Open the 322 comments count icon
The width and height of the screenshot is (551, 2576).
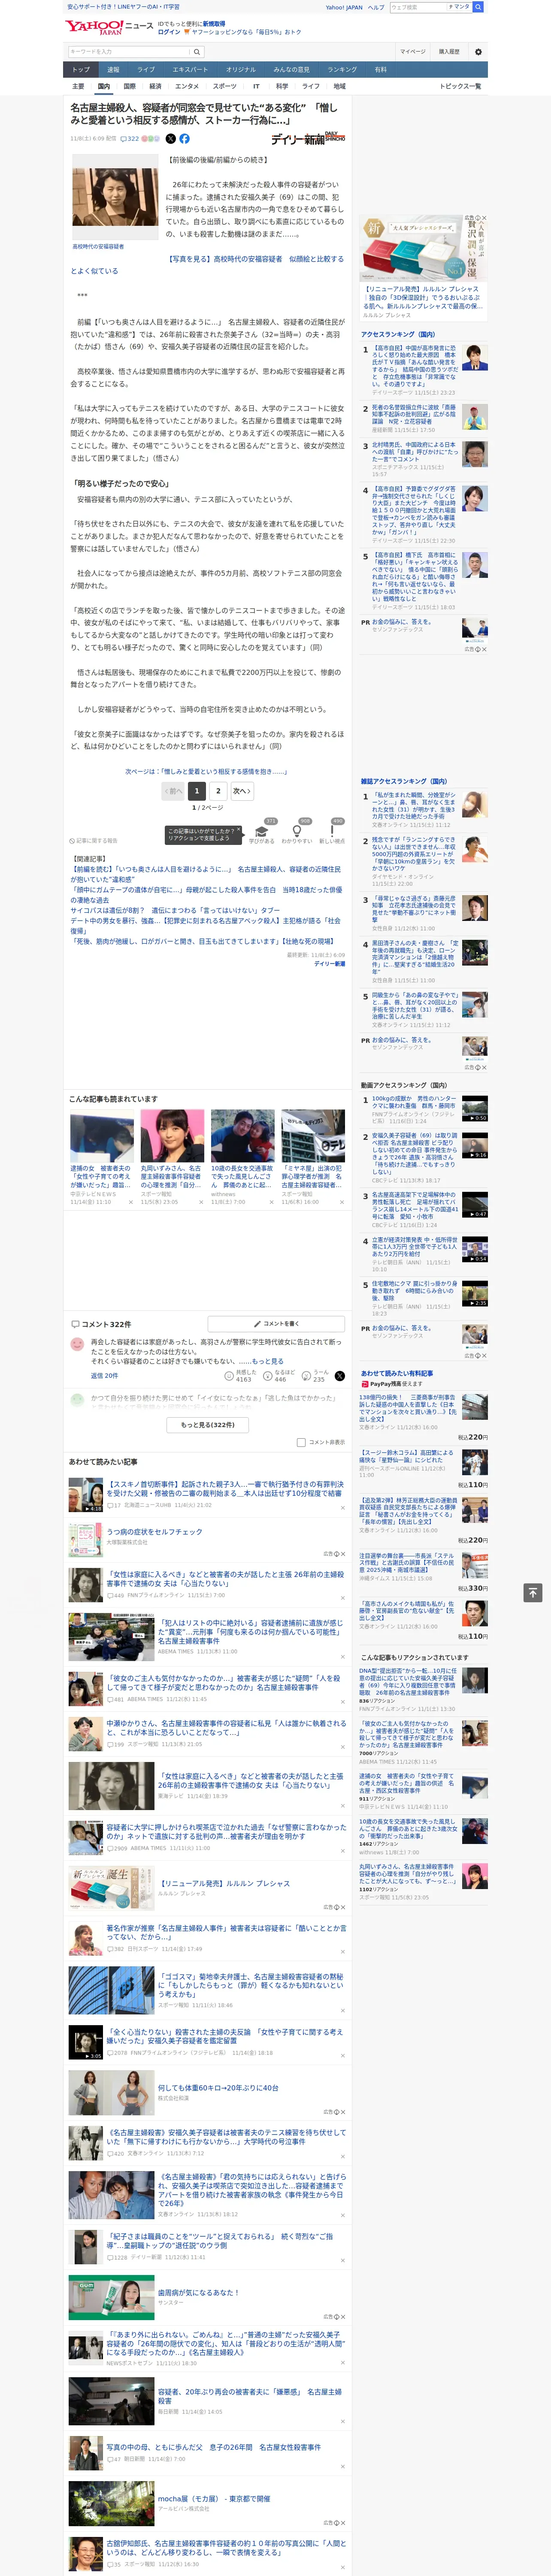[x=130, y=139]
